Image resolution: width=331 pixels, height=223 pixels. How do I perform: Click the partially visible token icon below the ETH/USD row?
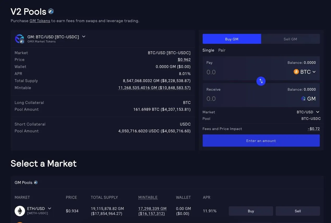pos(20,222)
